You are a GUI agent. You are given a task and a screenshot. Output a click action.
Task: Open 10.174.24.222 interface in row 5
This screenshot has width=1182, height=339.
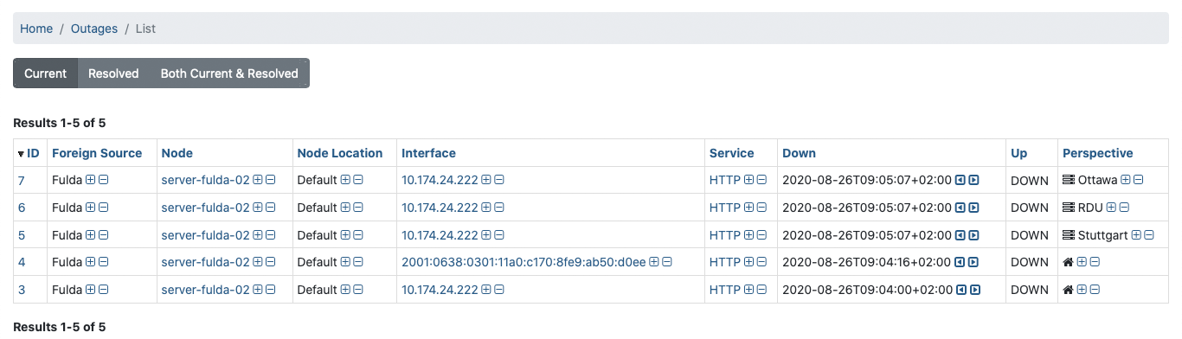(x=440, y=235)
